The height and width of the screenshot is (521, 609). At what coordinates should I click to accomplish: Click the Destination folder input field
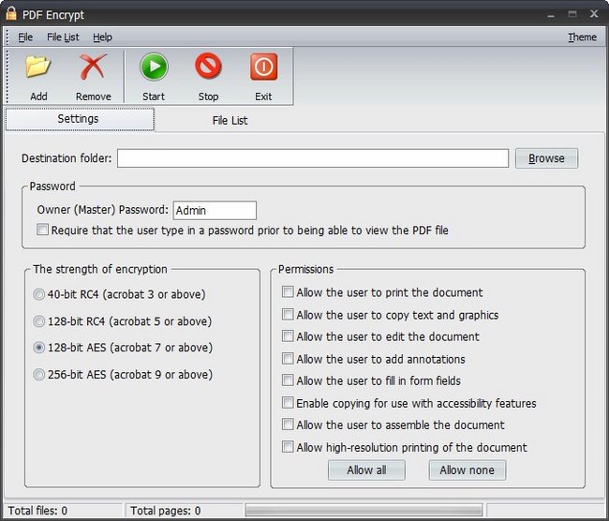313,158
